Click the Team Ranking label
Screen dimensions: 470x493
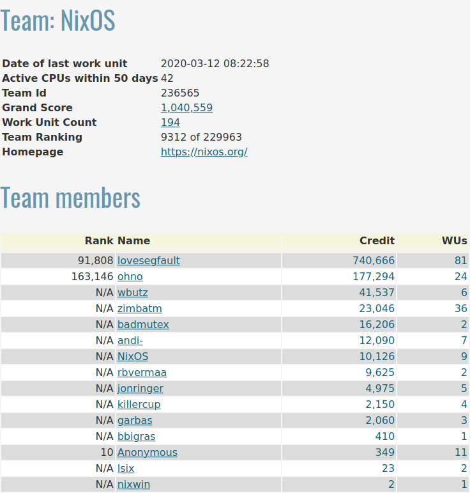tap(42, 137)
